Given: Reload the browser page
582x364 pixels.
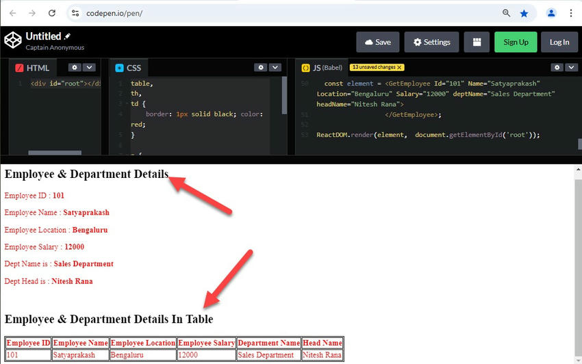Looking at the screenshot, I should click(52, 14).
